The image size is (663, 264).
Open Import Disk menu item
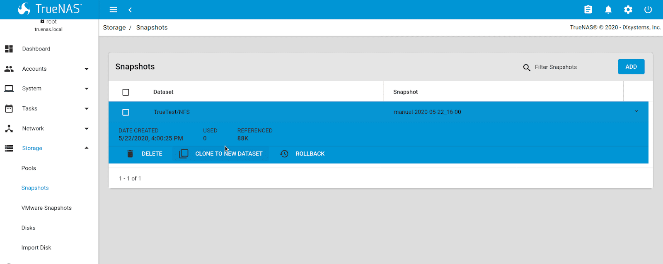point(36,247)
